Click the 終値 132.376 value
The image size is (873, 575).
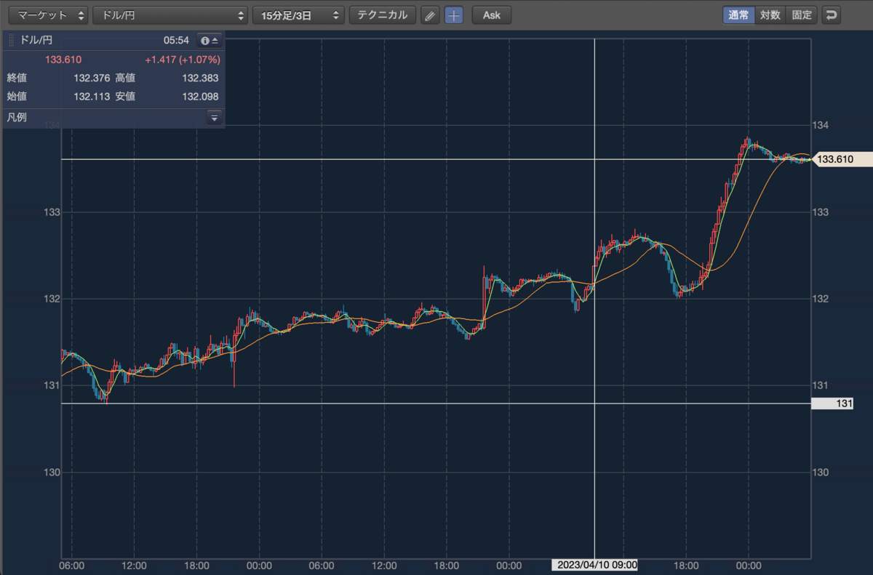(x=92, y=78)
